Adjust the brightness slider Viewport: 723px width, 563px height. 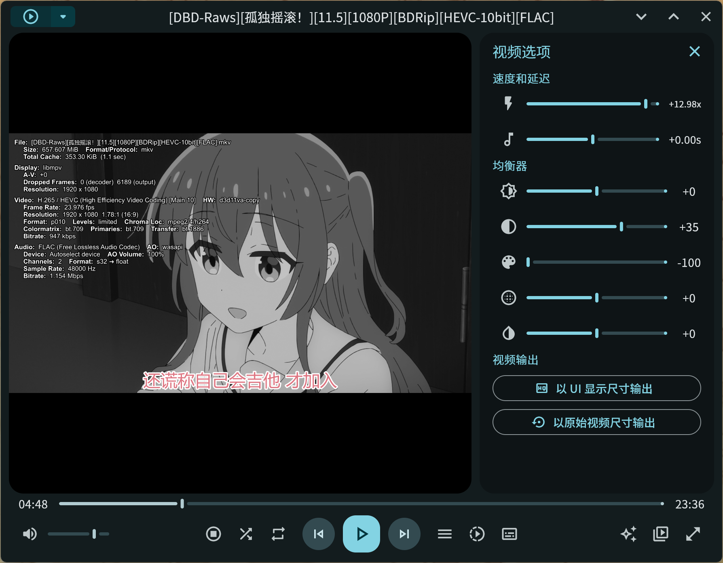coord(597,191)
